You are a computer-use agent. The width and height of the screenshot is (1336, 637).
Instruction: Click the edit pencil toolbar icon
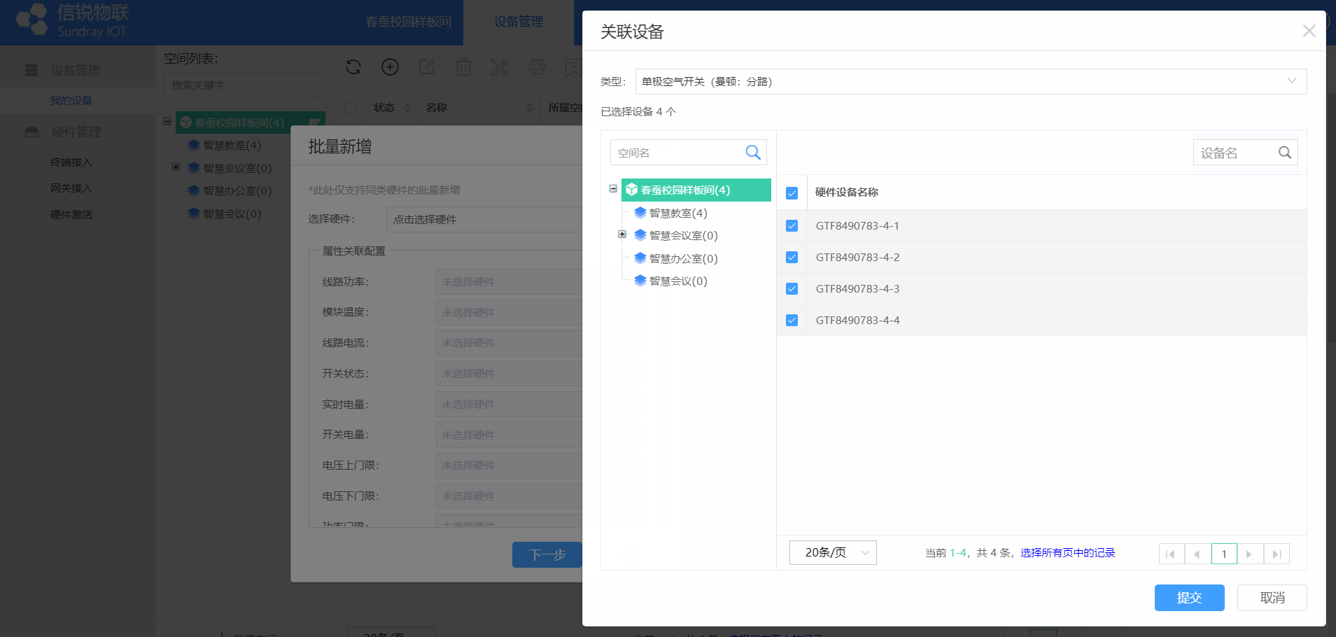click(x=427, y=67)
